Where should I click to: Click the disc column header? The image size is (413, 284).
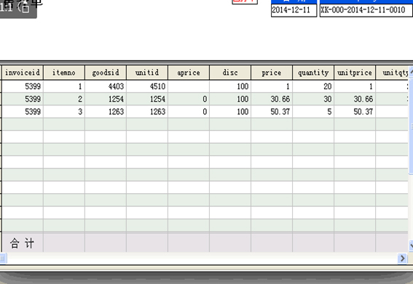point(230,73)
